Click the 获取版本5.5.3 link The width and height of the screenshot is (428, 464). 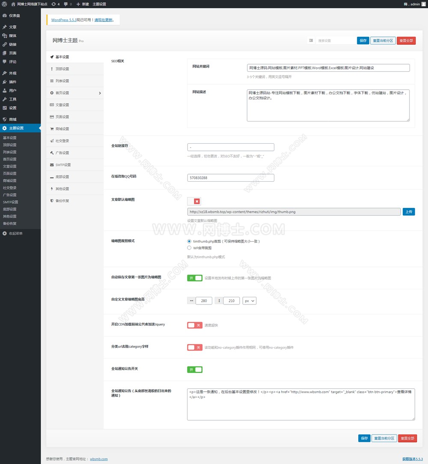[x=412, y=459]
